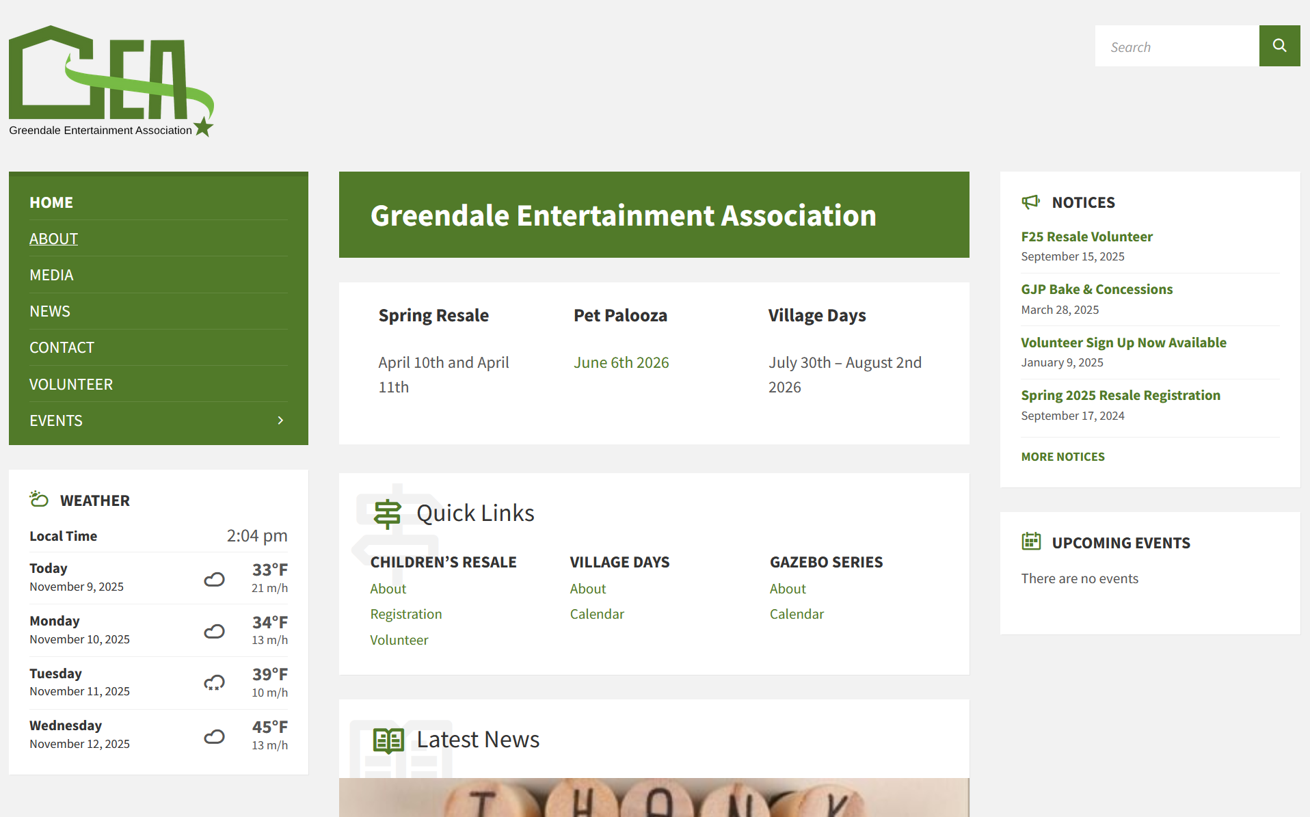Click the open book icon next to Latest News
The height and width of the screenshot is (817, 1310).
(x=387, y=739)
